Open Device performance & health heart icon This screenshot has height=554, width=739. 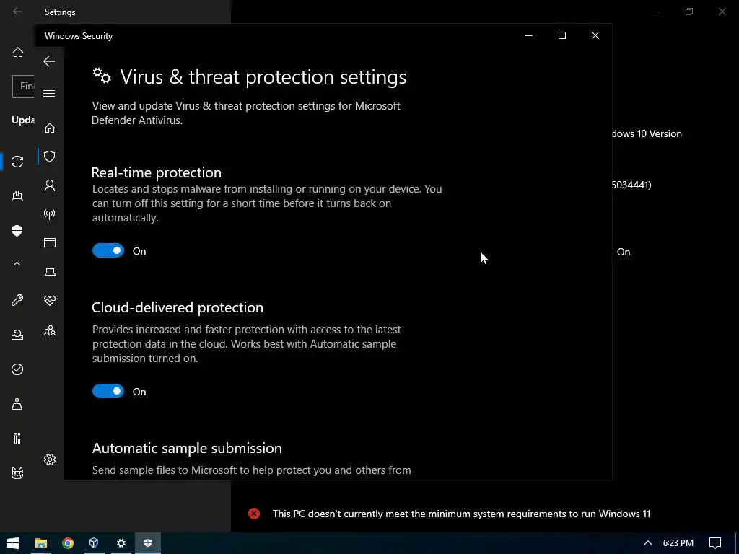click(50, 301)
